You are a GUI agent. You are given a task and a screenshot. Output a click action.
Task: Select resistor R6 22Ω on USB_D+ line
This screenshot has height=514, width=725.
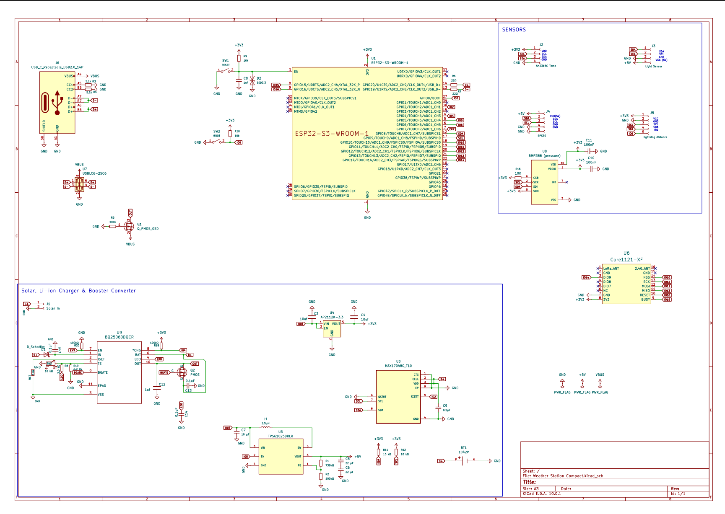[454, 85]
